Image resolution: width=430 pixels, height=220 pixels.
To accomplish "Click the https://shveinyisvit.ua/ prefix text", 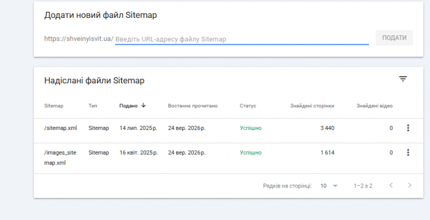I will point(79,39).
